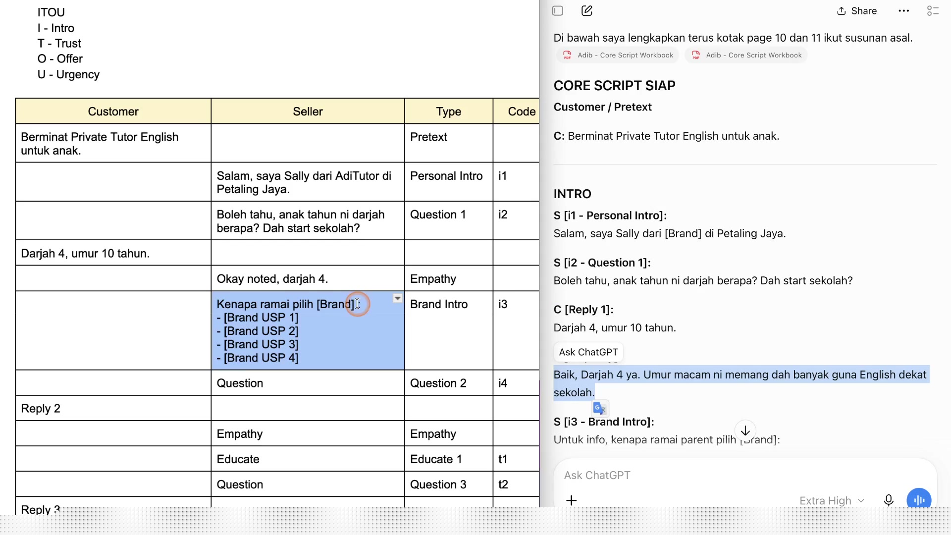Toggle the ChatGPT sidebar panel icon
951x535 pixels.
pos(557,11)
